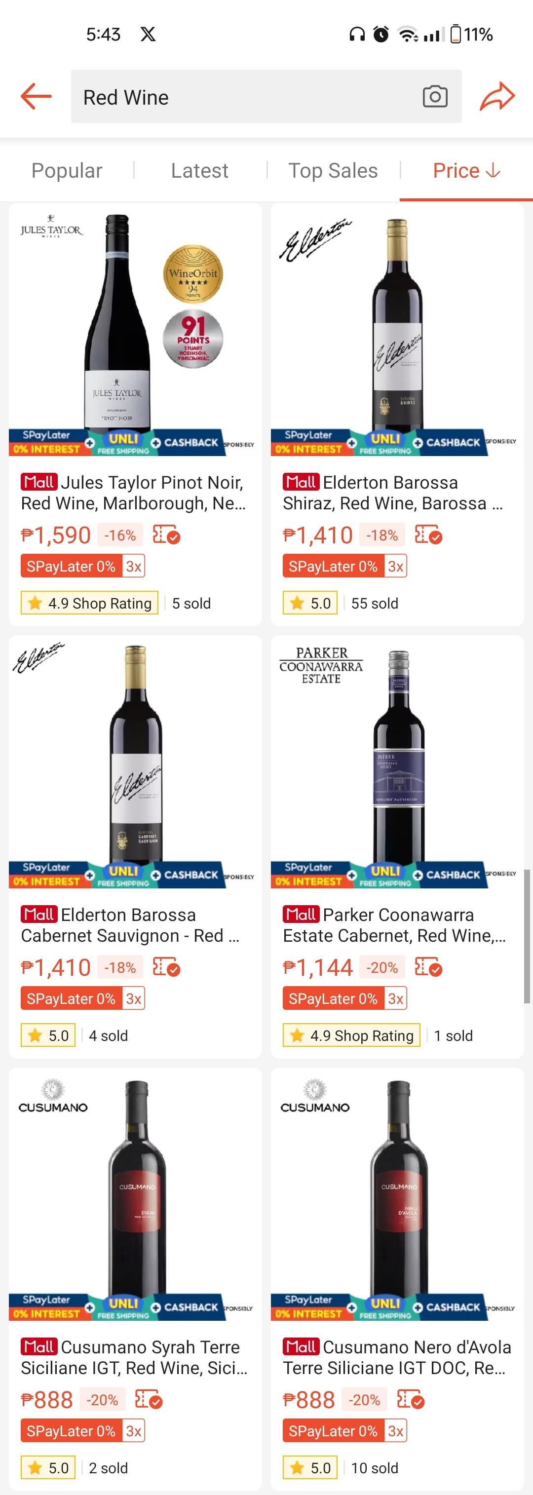The height and width of the screenshot is (1495, 533).
Task: Open Elderton Barossa Shiraz bottle image
Action: (x=397, y=328)
